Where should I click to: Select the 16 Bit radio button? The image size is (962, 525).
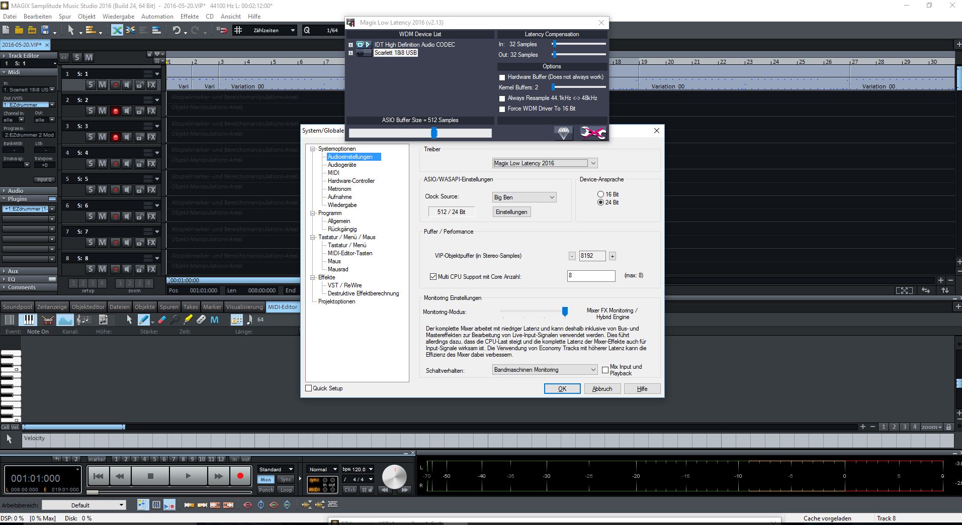[600, 194]
